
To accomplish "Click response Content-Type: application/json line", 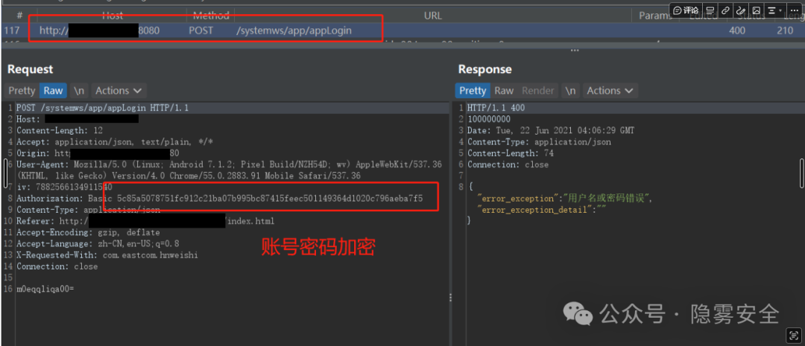I will click(539, 142).
